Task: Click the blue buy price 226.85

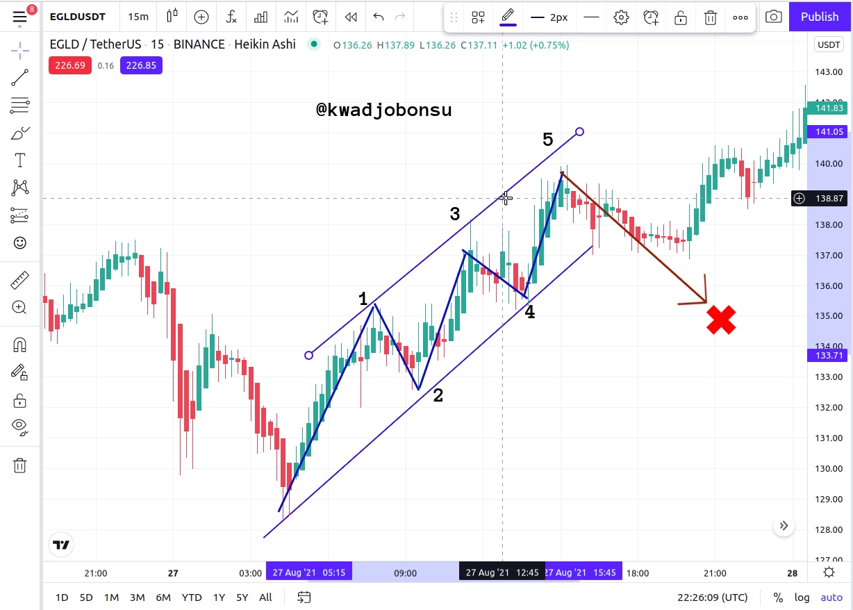Action: coord(141,65)
